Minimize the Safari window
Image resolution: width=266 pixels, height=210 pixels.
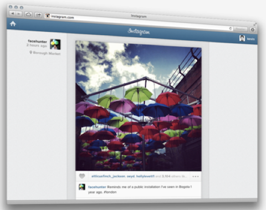click(16, 7)
